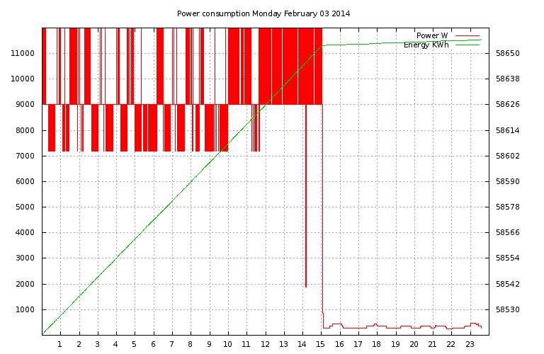
Task: Click hour label 11 on the x-axis
Action: (246, 344)
